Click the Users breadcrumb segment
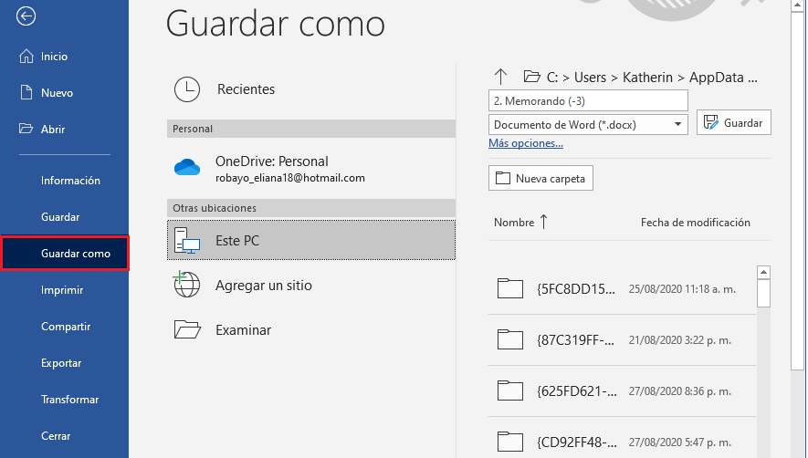Image resolution: width=808 pixels, height=458 pixels. pos(590,78)
